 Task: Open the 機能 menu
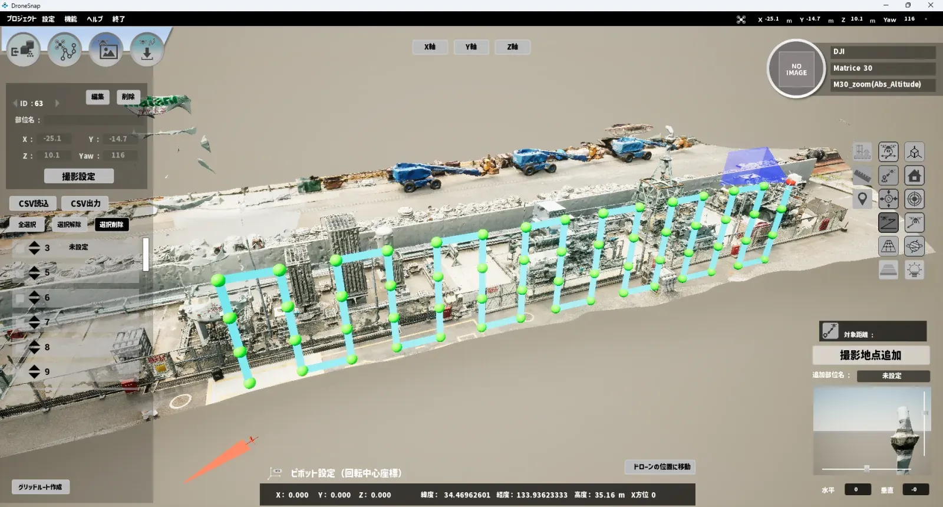click(71, 19)
